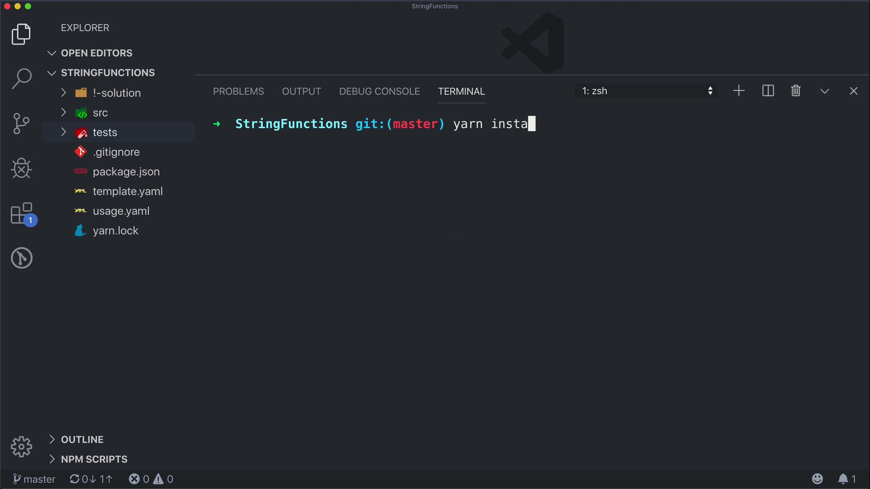Click the feedback smiley icon
This screenshot has height=489, width=870.
(817, 479)
